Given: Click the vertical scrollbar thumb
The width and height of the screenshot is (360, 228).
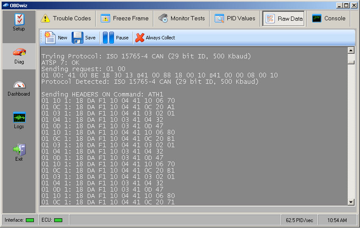Looking at the screenshot, I should tap(351, 62).
